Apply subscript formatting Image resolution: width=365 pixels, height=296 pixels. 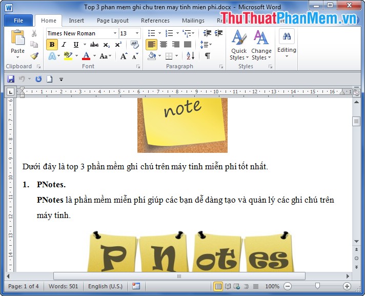tap(107, 45)
